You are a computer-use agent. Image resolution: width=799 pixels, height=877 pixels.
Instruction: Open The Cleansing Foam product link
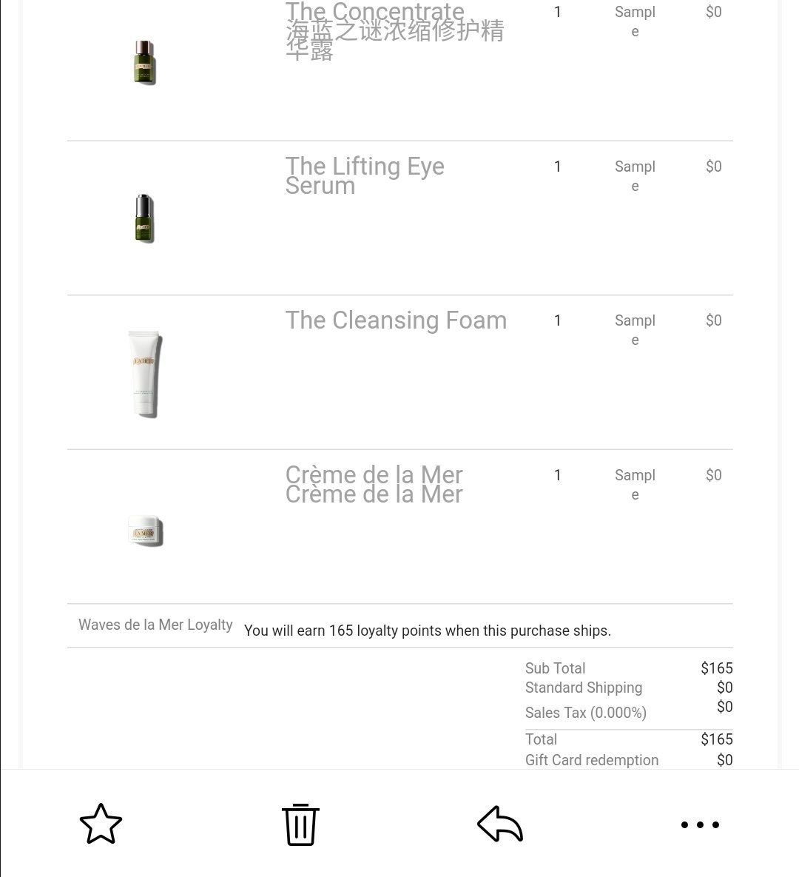point(396,320)
